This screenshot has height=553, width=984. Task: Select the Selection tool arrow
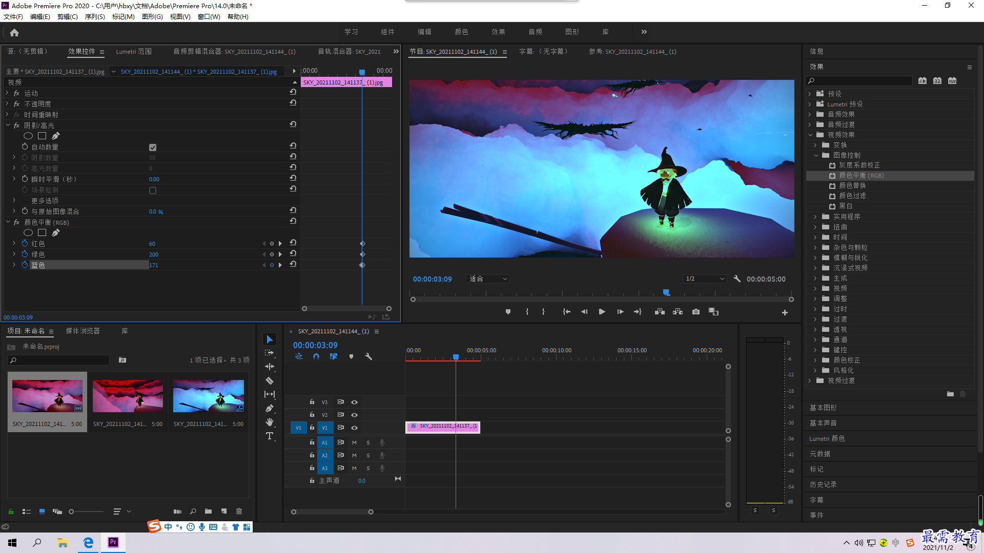(270, 339)
